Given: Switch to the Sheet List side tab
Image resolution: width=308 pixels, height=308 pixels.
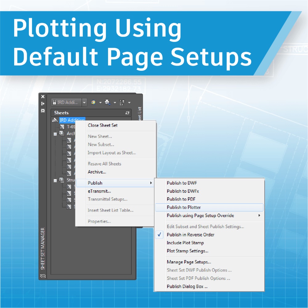Looking at the screenshot, I should click(140, 114).
